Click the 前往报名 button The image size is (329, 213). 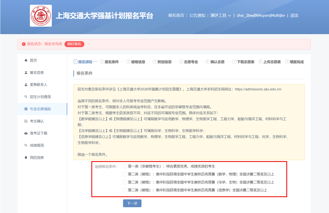74,44
